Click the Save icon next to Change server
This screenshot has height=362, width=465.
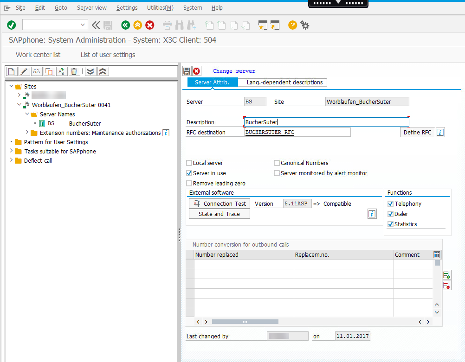pos(187,71)
